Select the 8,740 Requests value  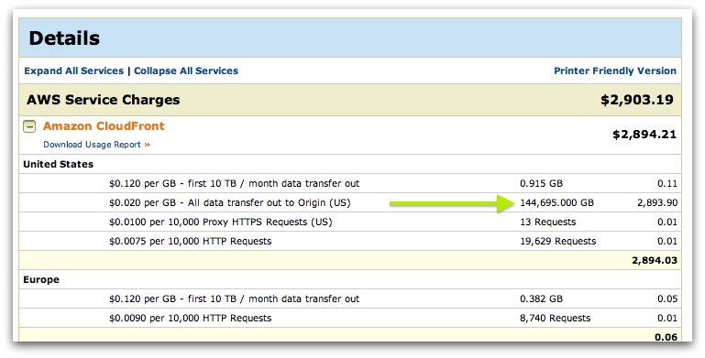[x=556, y=319]
